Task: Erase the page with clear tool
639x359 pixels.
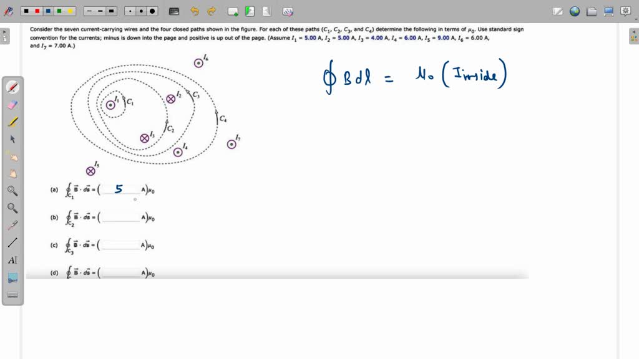Action: point(288,12)
